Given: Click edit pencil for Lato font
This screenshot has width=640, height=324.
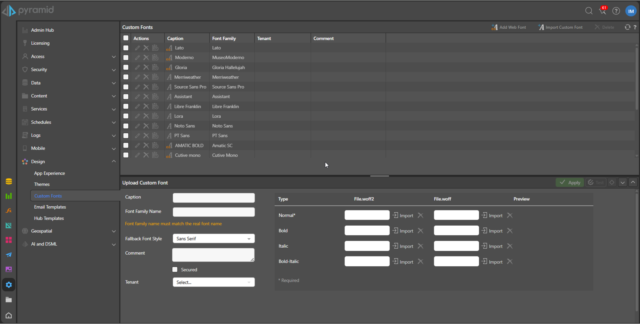Looking at the screenshot, I should (137, 48).
